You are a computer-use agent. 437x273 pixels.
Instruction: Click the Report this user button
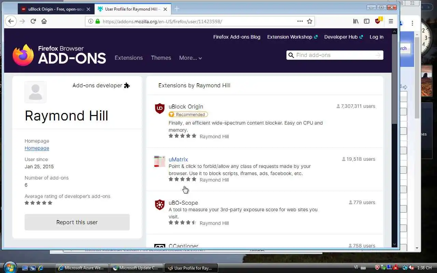coord(77,222)
